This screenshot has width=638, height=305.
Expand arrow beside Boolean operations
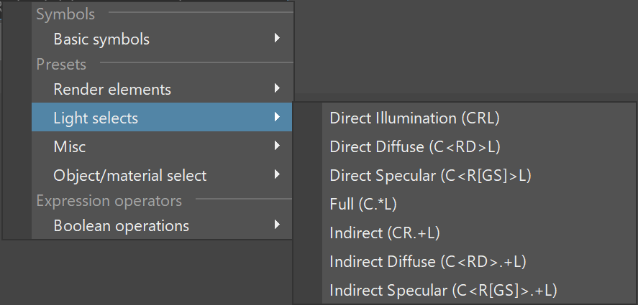277,224
